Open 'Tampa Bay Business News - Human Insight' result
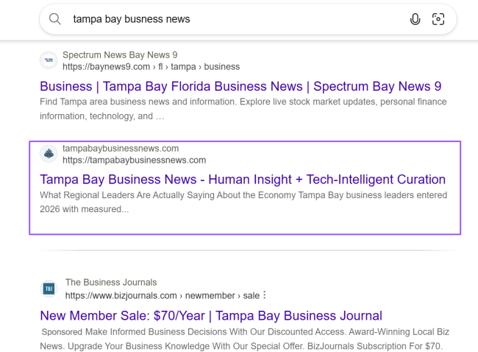The width and height of the screenshot is (478, 352). [x=243, y=180]
